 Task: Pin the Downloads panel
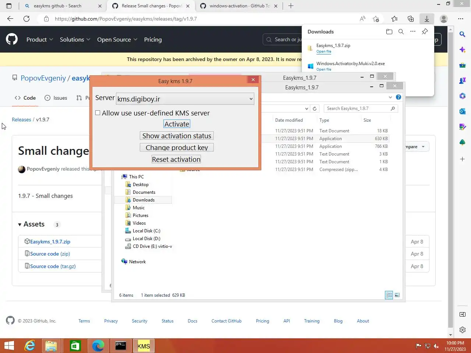(425, 32)
